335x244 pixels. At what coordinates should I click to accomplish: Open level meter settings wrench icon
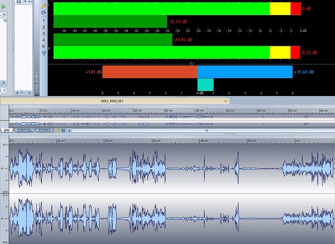tap(44, 6)
